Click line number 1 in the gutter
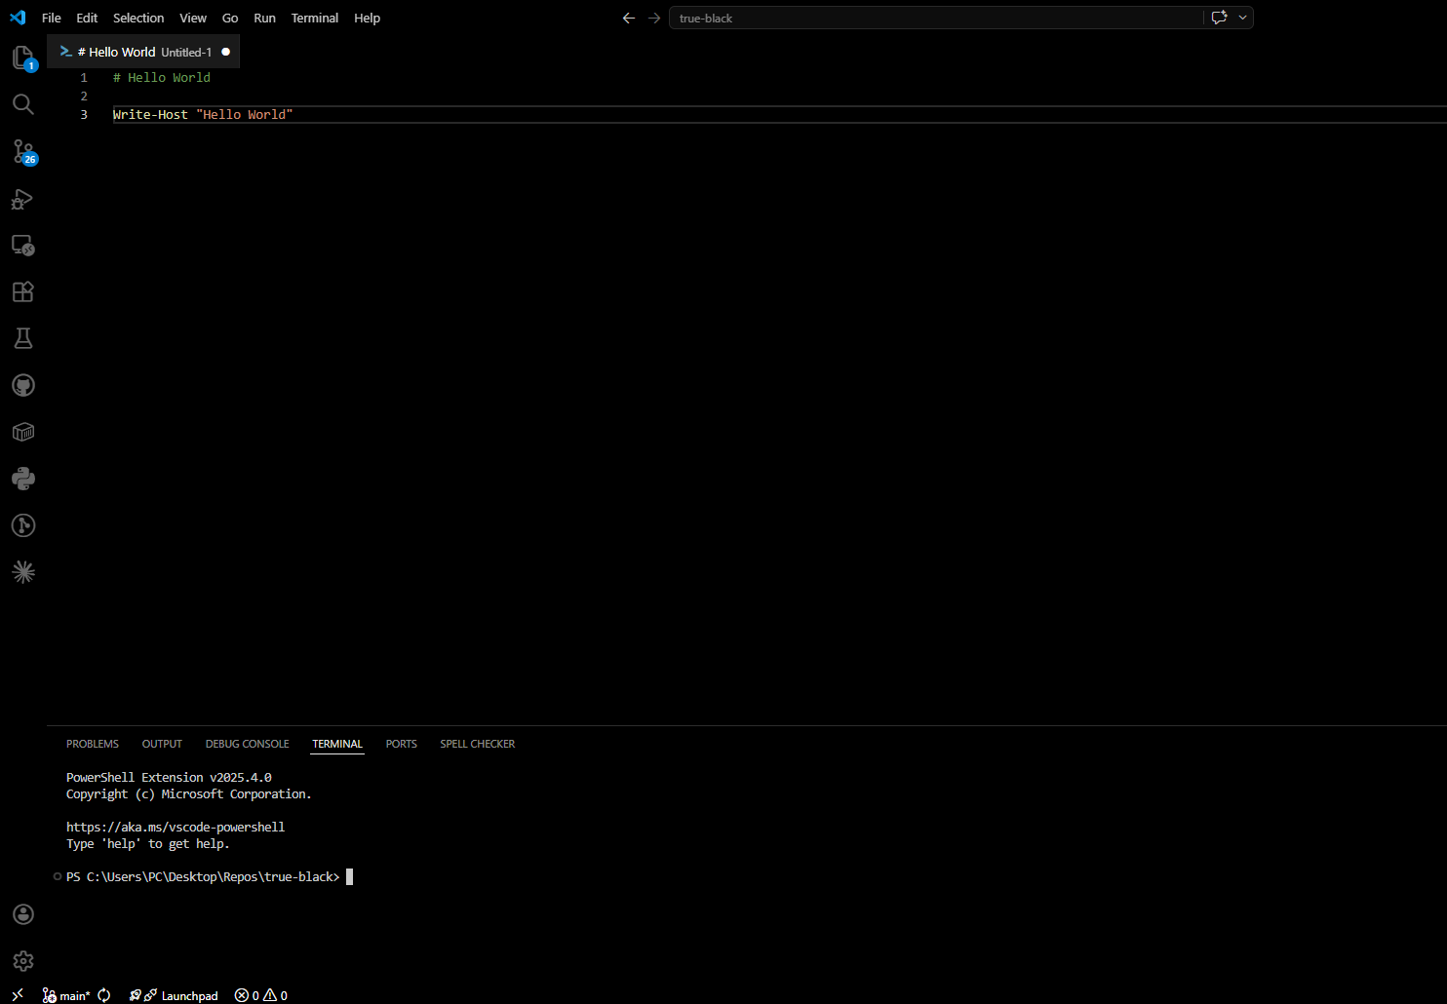 [x=84, y=77]
